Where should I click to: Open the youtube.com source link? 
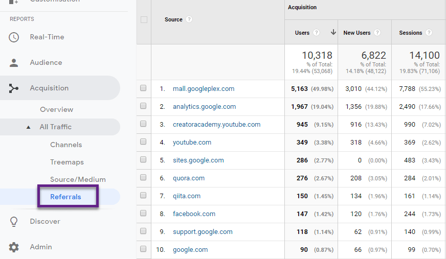point(192,143)
